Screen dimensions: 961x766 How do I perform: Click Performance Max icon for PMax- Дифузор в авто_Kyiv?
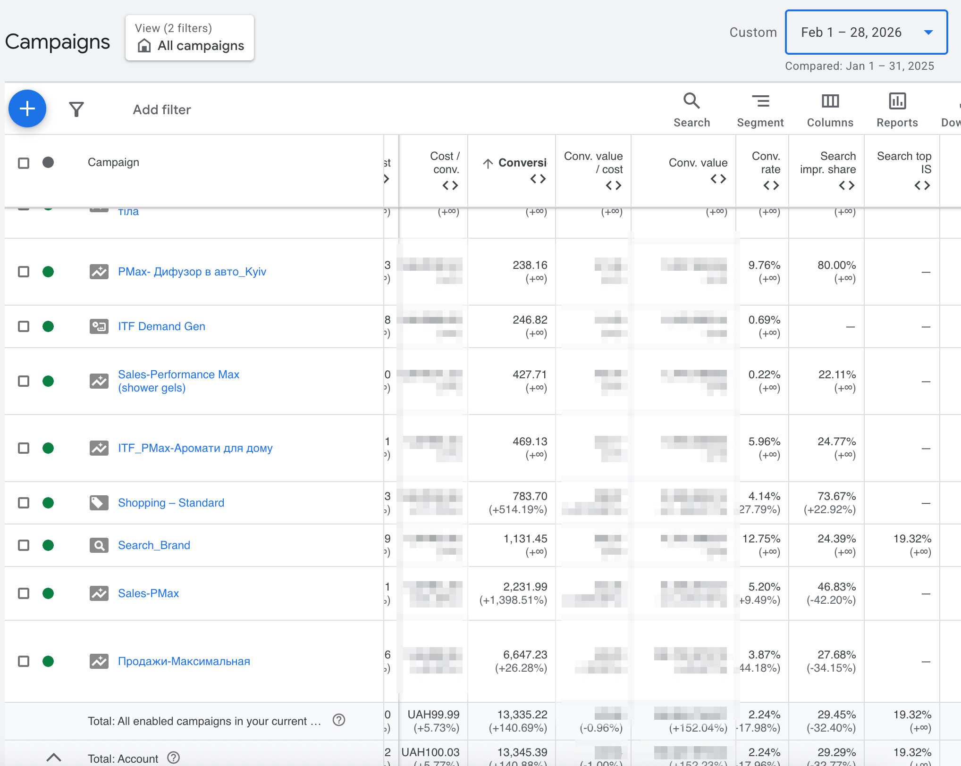(99, 272)
